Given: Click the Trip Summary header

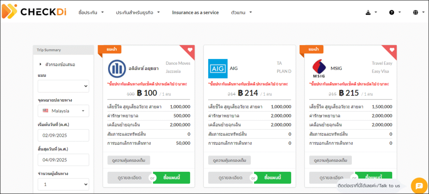Looking at the screenshot, I should click(x=64, y=50).
